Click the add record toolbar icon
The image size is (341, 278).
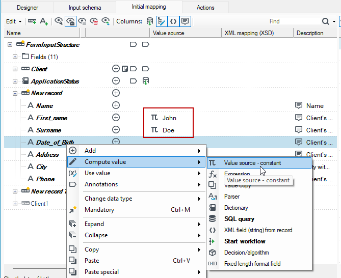click(x=32, y=21)
